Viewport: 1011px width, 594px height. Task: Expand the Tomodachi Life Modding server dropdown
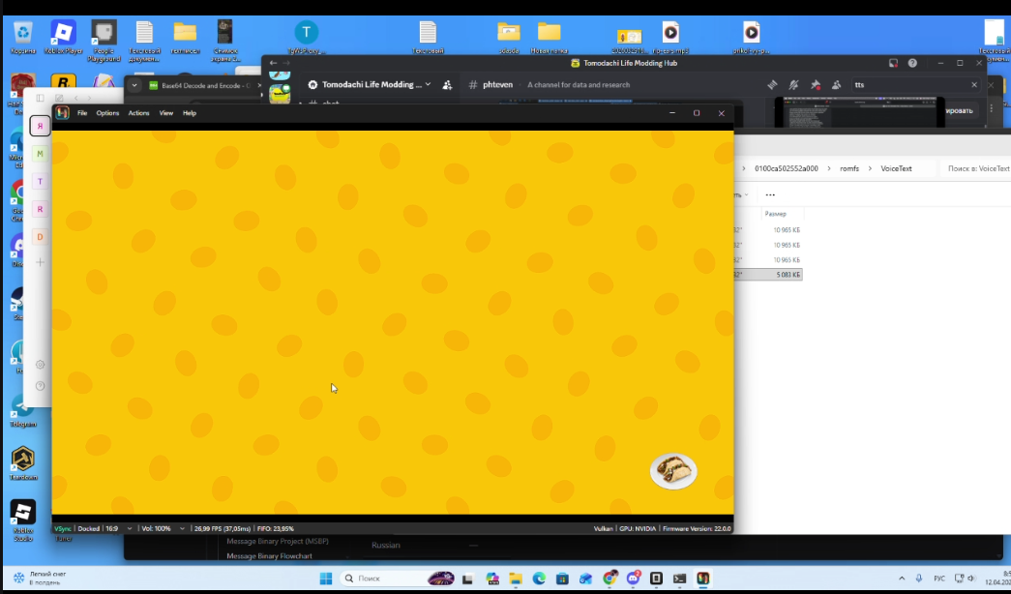(429, 84)
